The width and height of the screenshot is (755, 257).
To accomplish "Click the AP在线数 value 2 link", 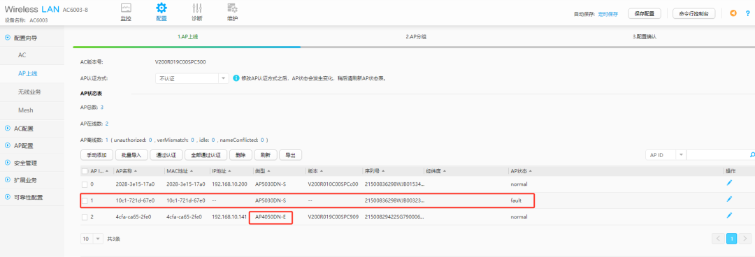I will 107,124.
